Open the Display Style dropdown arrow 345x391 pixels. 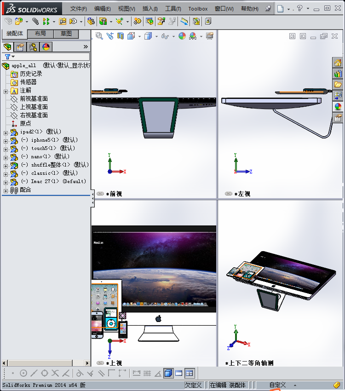pyautogui.click(x=156, y=36)
